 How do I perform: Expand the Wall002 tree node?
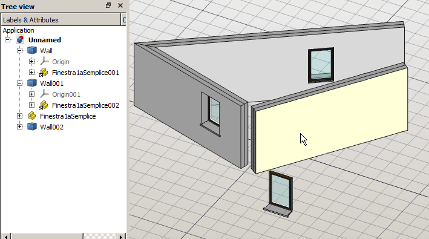pos(20,127)
